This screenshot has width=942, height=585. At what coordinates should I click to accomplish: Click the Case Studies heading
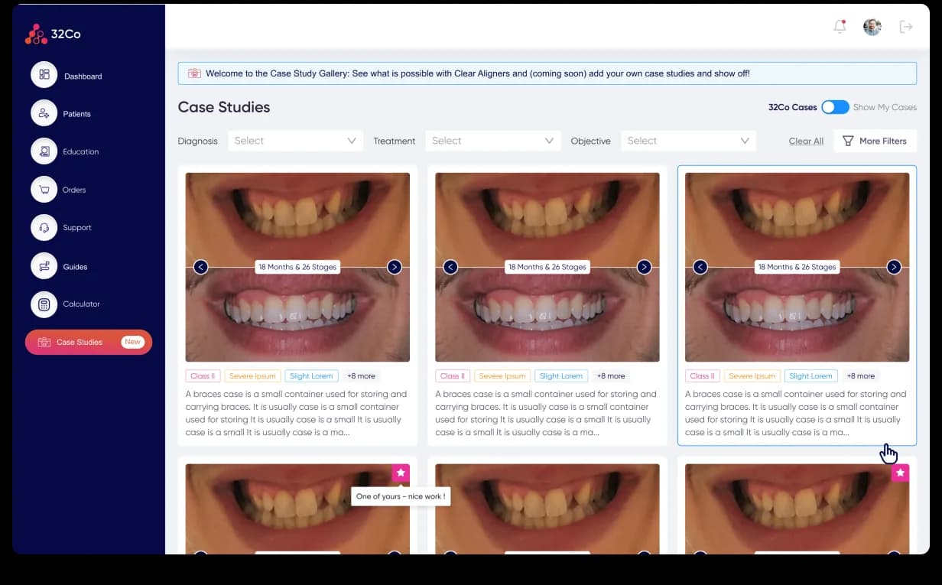pyautogui.click(x=224, y=107)
